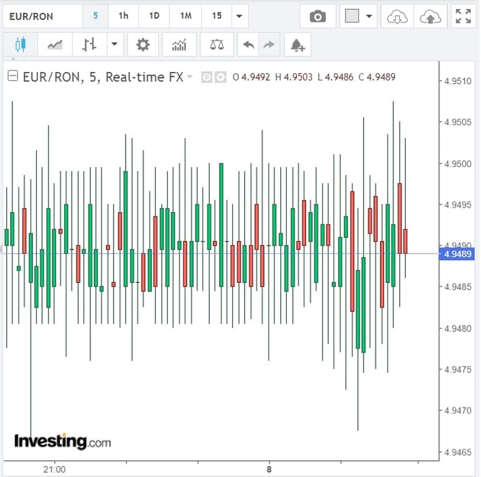Open the bar style dropdown arrow
481x477 pixels.
115,44
